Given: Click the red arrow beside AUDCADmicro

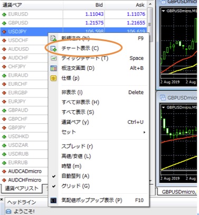Looking at the screenshot, I should click(x=4, y=172).
